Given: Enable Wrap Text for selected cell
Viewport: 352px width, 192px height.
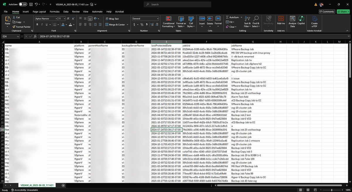Looking at the screenshot, I should point(113,18).
